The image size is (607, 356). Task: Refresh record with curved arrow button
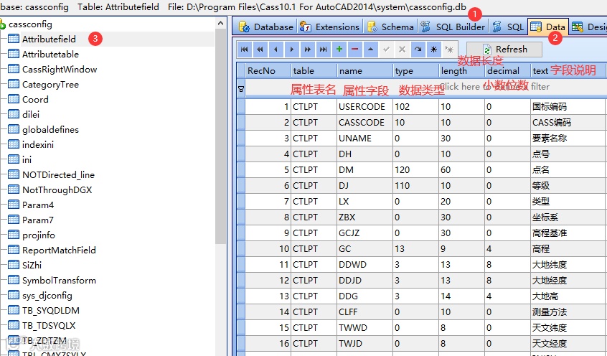[418, 50]
